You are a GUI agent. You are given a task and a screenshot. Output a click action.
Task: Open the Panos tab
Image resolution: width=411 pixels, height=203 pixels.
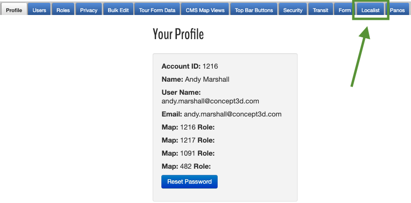click(x=397, y=9)
